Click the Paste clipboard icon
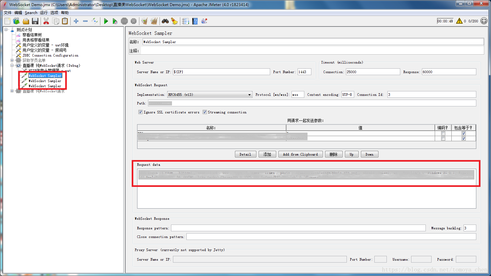Screen dimensions: 491x276 click(x=65, y=21)
